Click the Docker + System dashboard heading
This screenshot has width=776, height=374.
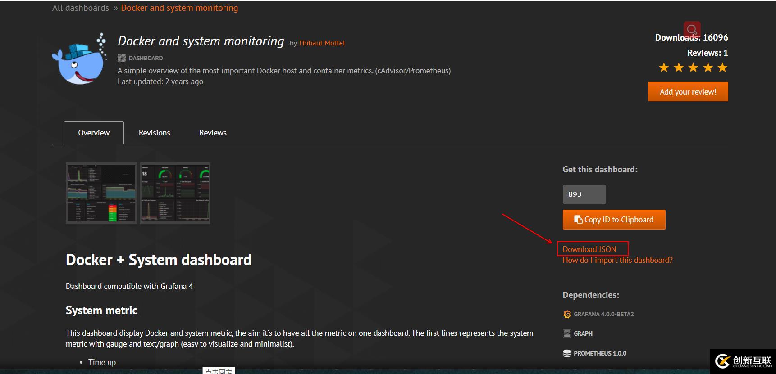click(159, 260)
